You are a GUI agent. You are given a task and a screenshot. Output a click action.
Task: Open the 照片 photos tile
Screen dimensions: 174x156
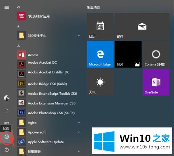pos(128,54)
